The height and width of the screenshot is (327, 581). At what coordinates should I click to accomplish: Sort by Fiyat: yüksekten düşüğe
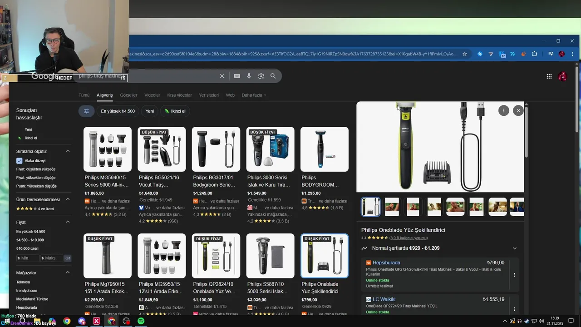[x=36, y=178]
